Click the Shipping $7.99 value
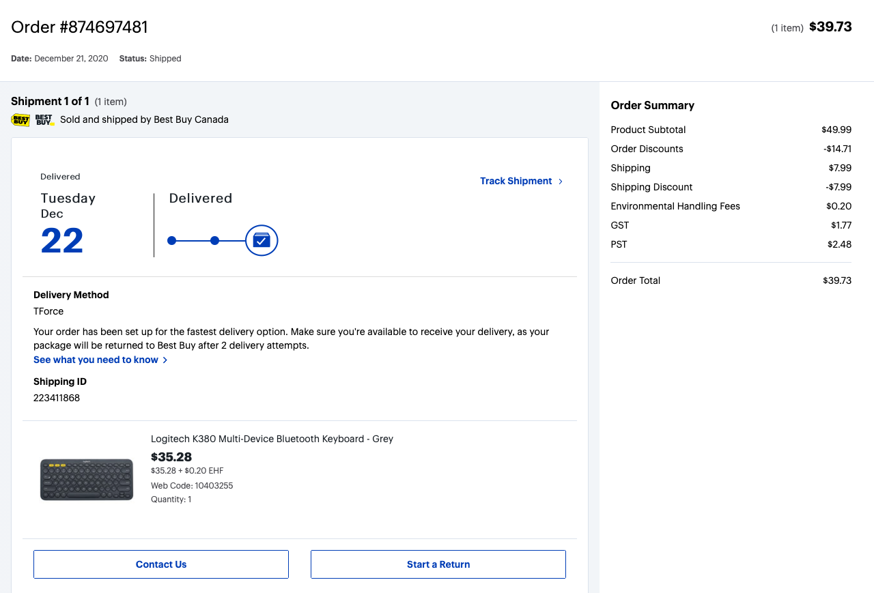 840,168
